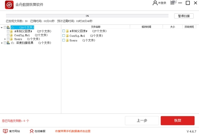Click the Config.Msi folder icon in tree

click(11, 35)
